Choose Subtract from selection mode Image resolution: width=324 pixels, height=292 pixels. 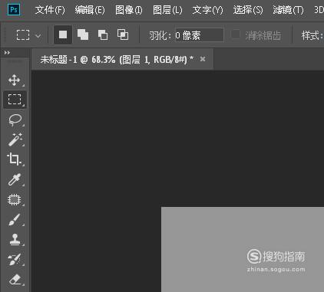click(103, 34)
